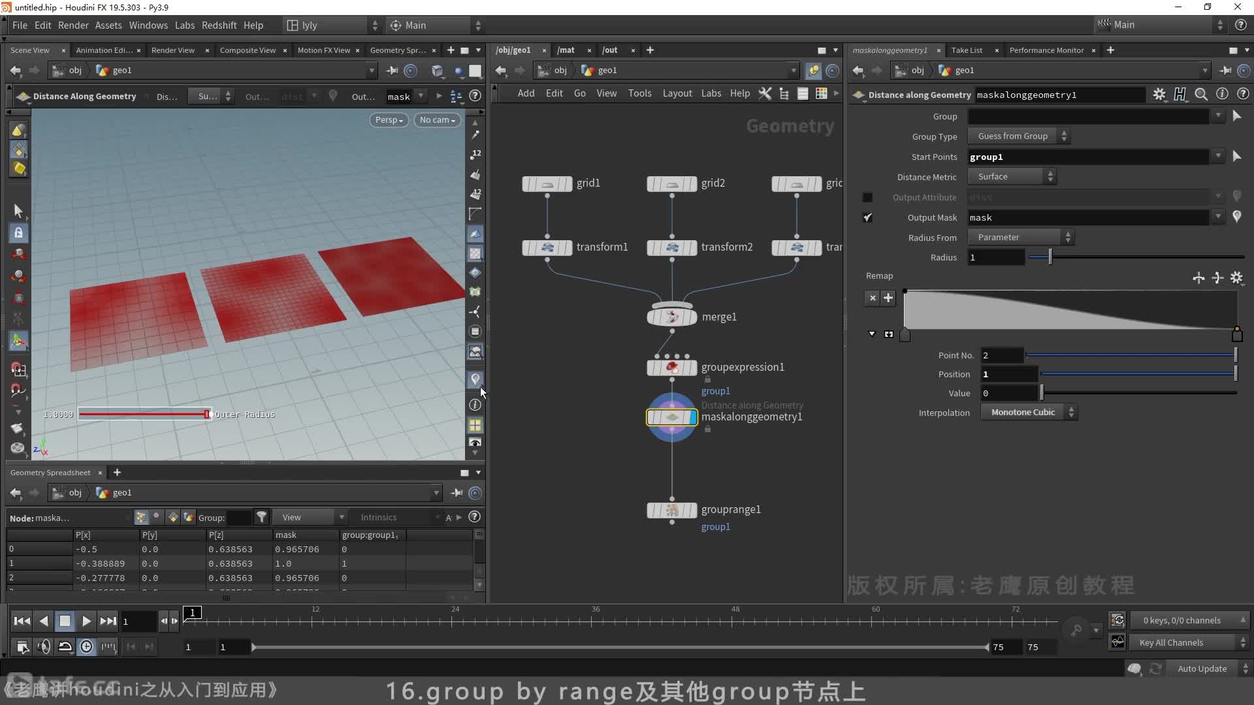Uncheck the Output Mask checkbox
The image size is (1254, 705).
(x=867, y=217)
